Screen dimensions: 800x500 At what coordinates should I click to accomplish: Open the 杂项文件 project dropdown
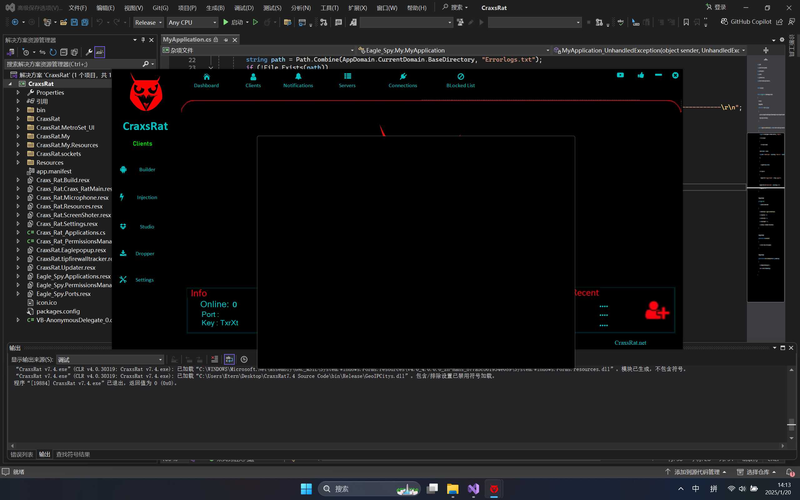coord(258,50)
